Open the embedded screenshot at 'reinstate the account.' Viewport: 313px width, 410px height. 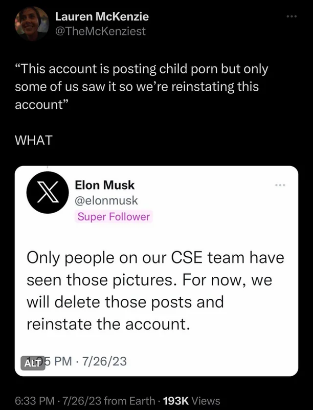(x=108, y=324)
